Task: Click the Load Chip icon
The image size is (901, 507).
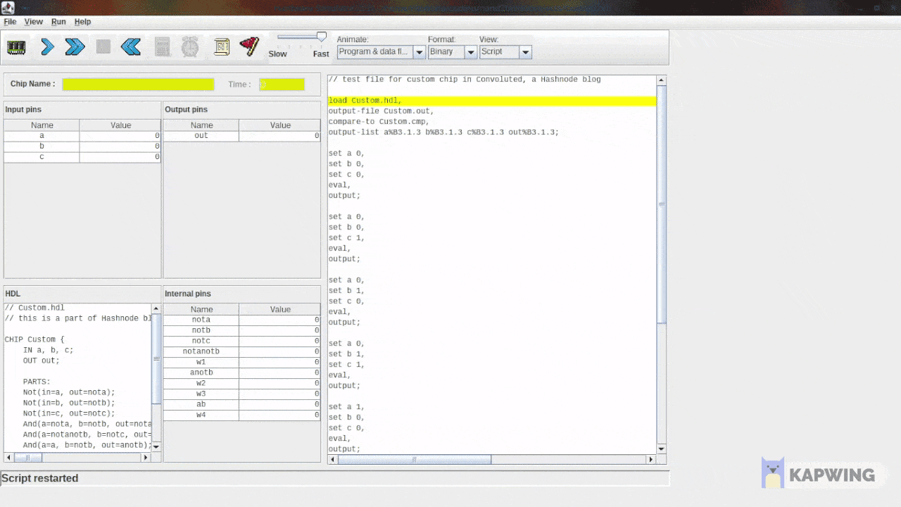Action: (x=16, y=47)
